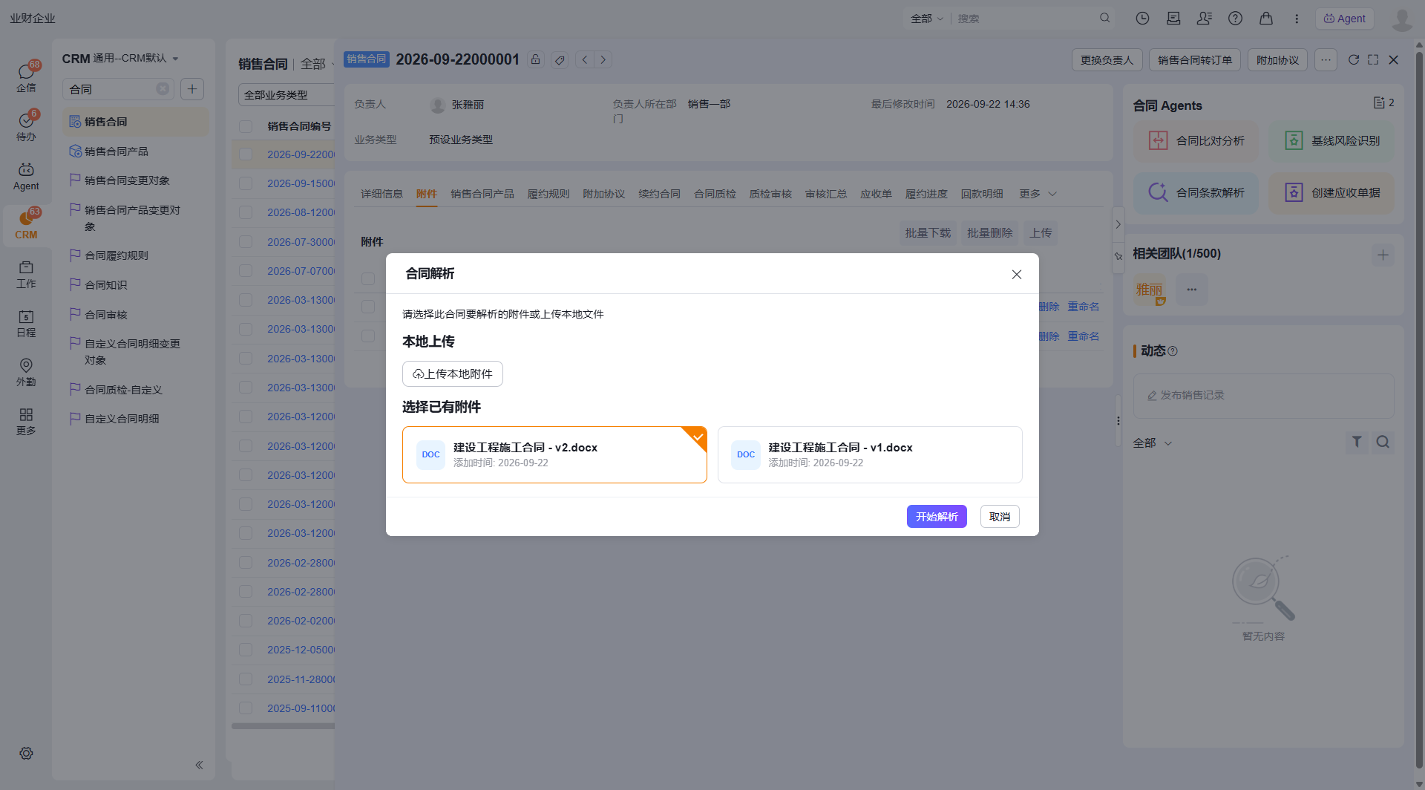This screenshot has width=1425, height=790.
Task: Click 上传本地附件 button
Action: (x=453, y=374)
